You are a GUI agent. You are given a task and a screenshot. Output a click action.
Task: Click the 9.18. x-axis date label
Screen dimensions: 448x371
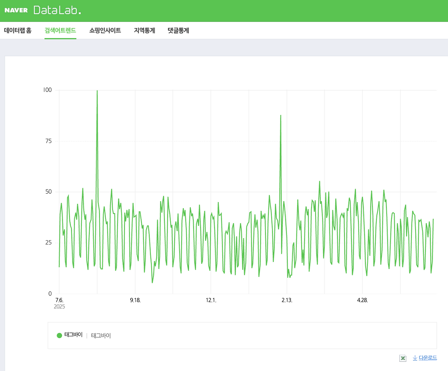coord(135,300)
